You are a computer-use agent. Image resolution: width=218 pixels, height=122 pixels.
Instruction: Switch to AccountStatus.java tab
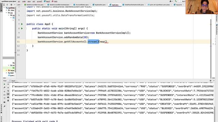pyautogui.click(x=82, y=5)
